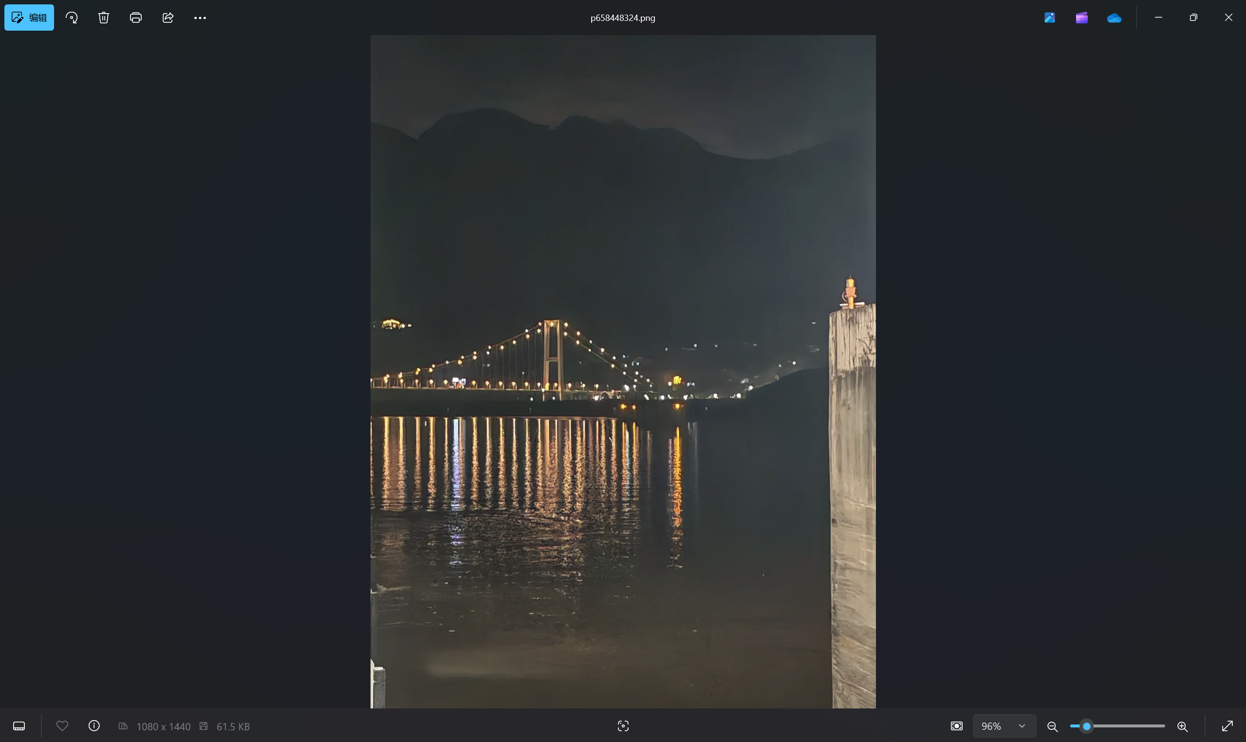Print the image via printer icon
The image size is (1246, 742).
point(135,18)
